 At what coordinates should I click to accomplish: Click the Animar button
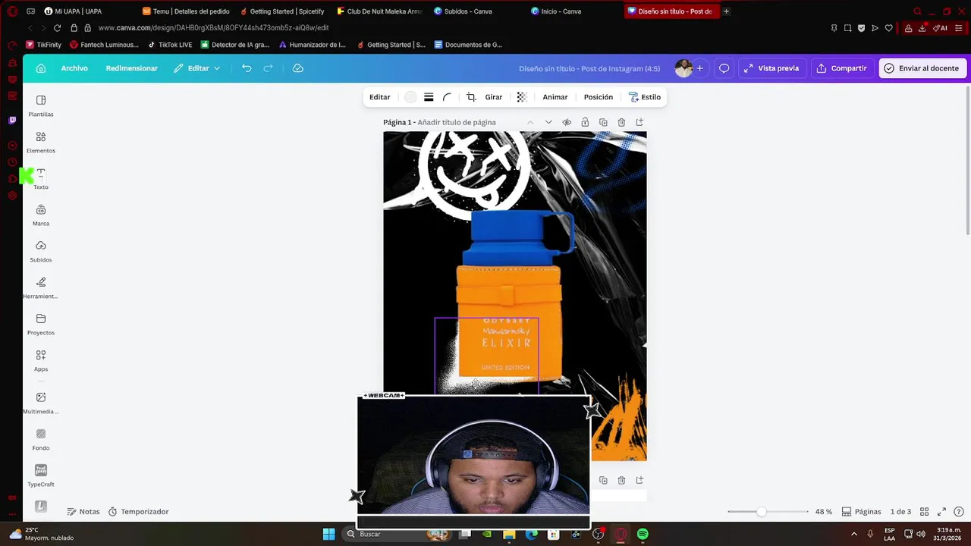pyautogui.click(x=555, y=97)
